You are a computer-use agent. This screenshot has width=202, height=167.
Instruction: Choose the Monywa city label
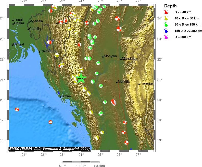click(110, 56)
